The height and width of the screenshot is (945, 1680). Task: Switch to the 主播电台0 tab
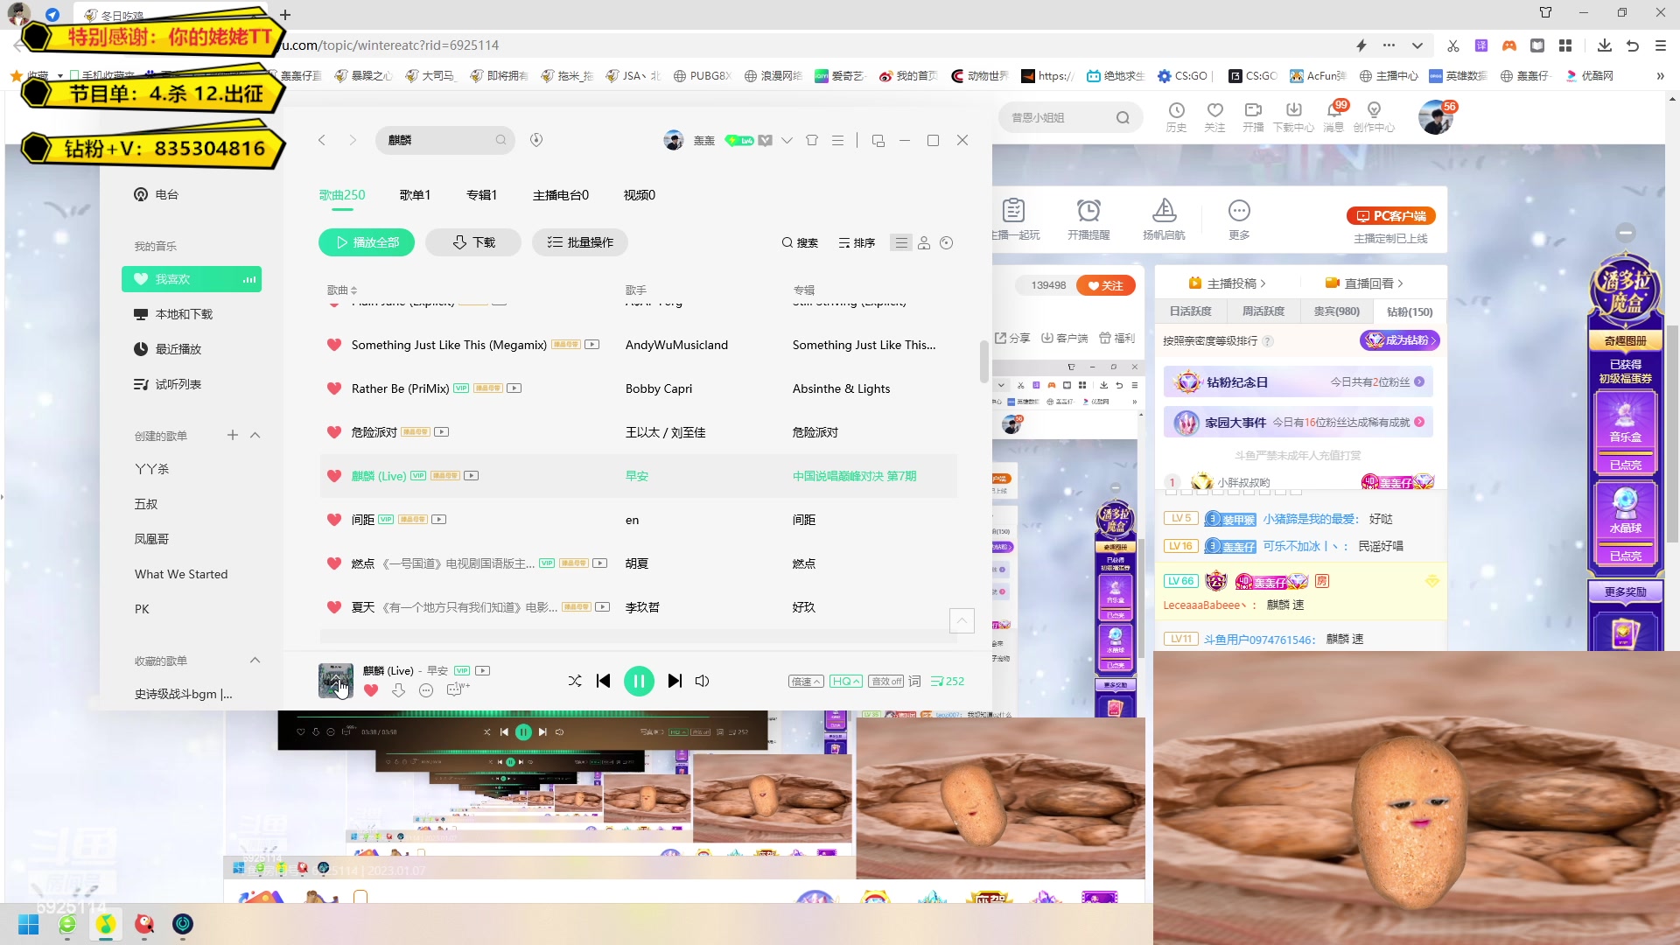pos(561,195)
